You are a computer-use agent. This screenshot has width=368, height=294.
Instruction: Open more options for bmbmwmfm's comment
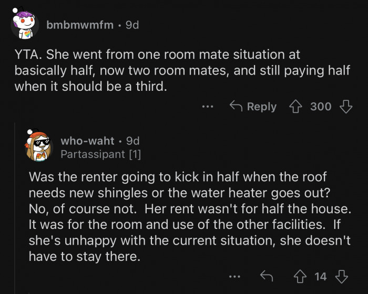[208, 107]
